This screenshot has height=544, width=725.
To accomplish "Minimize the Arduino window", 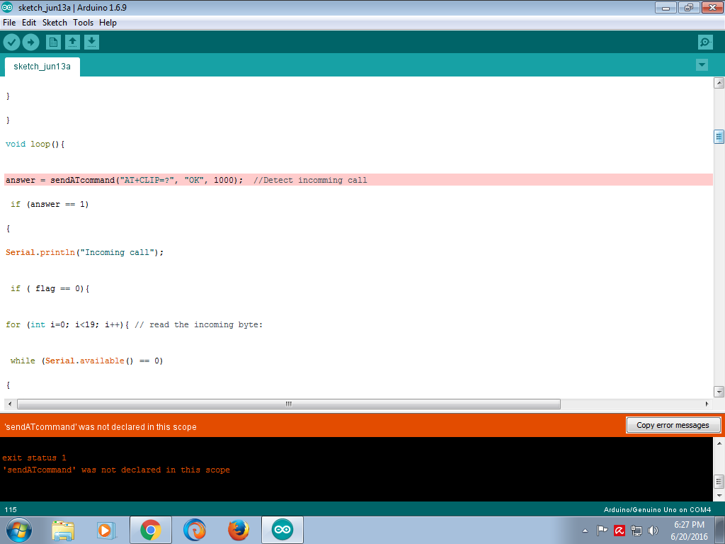I will pos(666,7).
